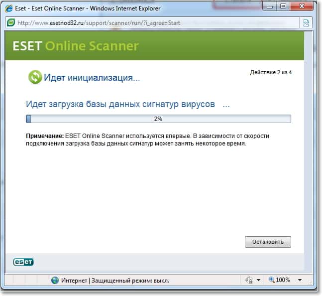The height and width of the screenshot is (296, 322).
Task: Click the esetnod32.ru address bar URL
Action: 99,22
